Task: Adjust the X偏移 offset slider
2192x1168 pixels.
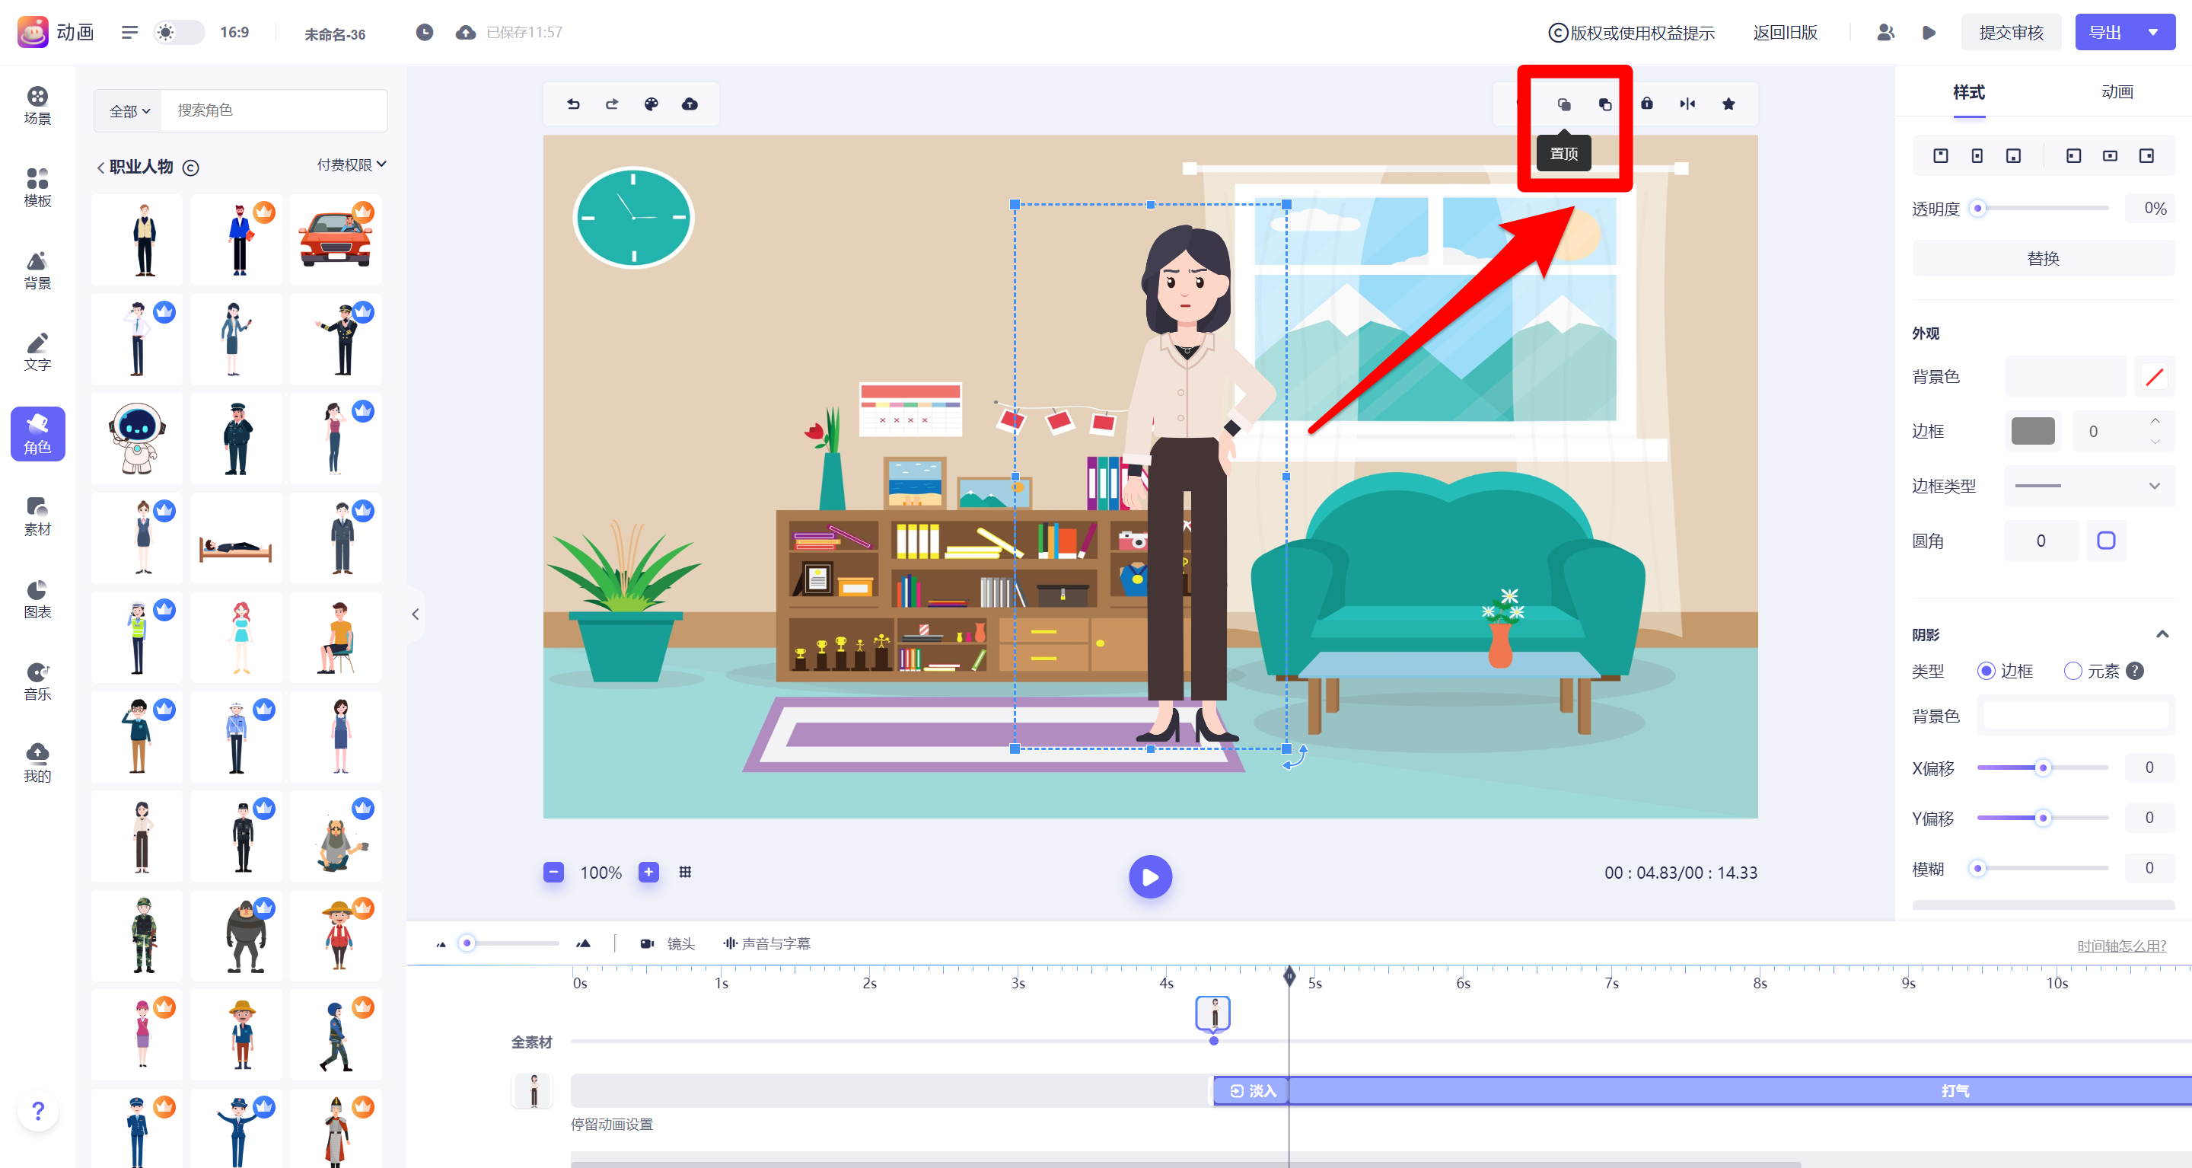Action: 2042,768
